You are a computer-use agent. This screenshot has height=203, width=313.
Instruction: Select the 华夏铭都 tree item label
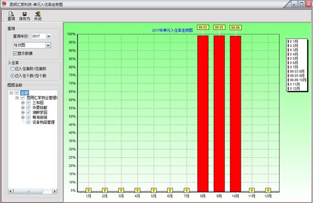(40, 107)
